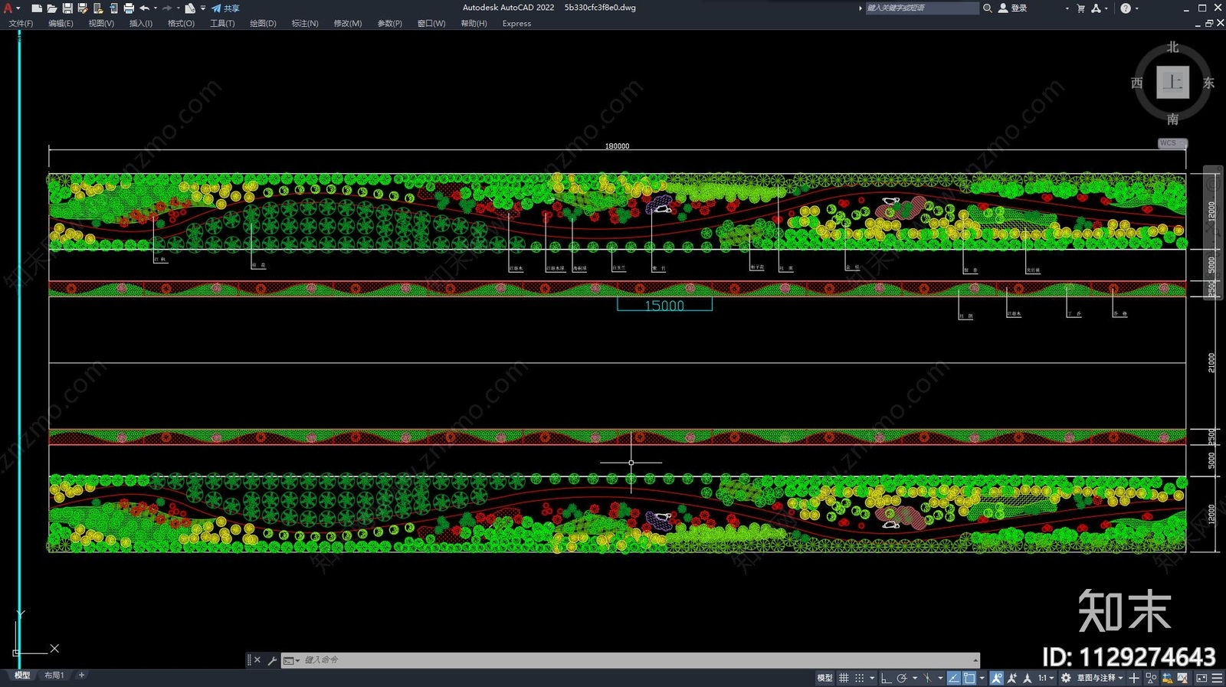Toggle object snap tracking icon
This screenshot has width=1226, height=687.
tap(953, 678)
